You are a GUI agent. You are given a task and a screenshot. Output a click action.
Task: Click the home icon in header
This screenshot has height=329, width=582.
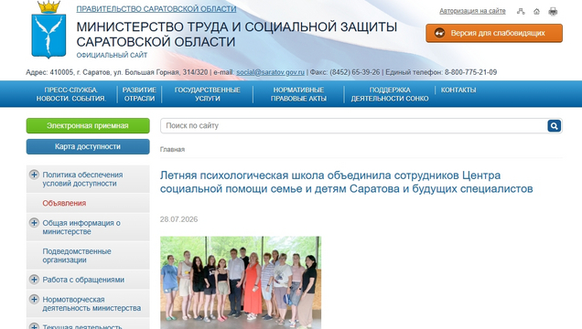537,12
